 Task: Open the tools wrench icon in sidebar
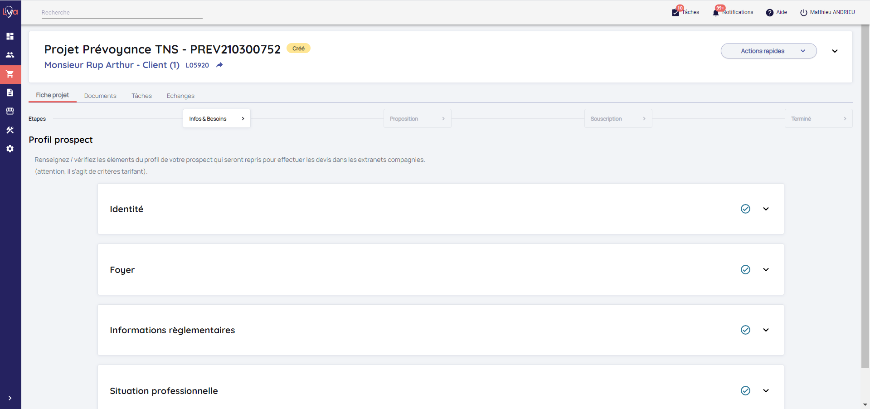10,130
